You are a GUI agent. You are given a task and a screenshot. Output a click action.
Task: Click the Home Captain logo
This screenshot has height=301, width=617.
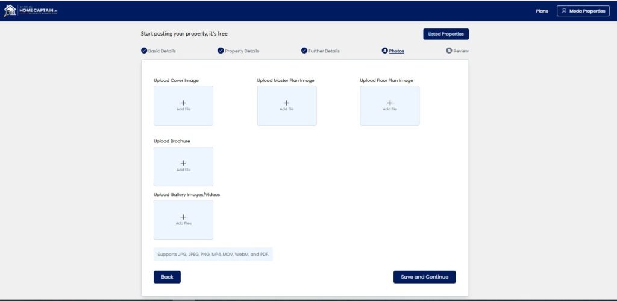coord(31,10)
